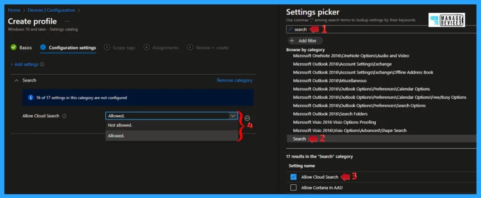Click the Browse by category heading
Screen dimensions: 481x198
pyautogui.click(x=305, y=50)
